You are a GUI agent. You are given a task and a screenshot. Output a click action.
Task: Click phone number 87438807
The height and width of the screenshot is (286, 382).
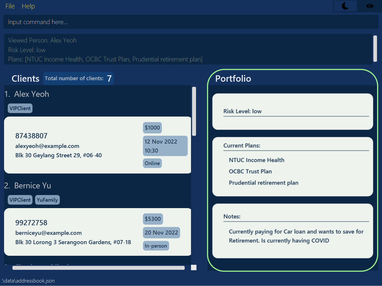[31, 136]
